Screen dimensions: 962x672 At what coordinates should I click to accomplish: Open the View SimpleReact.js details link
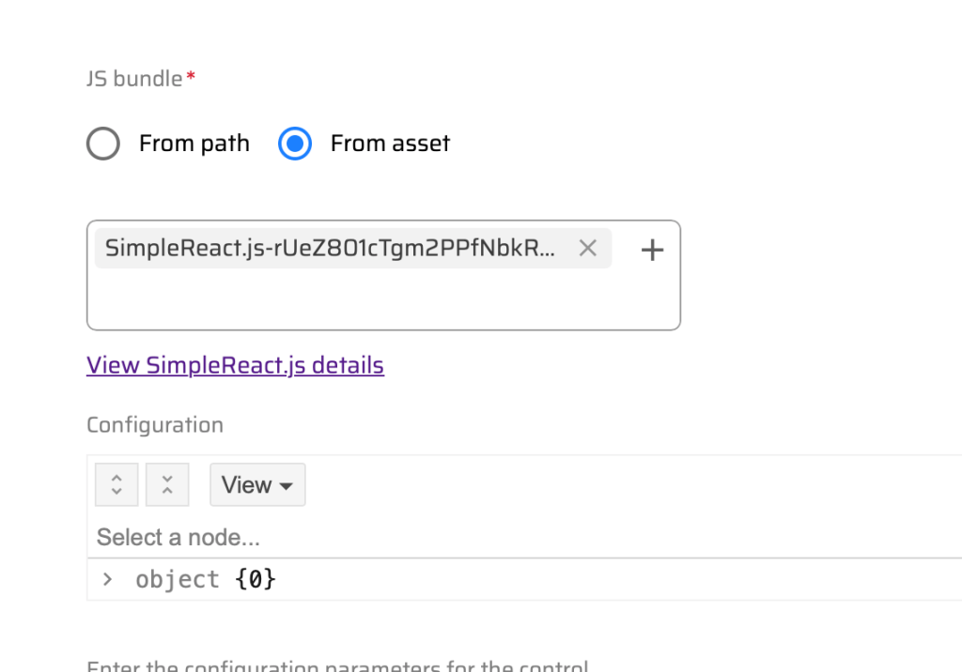point(235,365)
